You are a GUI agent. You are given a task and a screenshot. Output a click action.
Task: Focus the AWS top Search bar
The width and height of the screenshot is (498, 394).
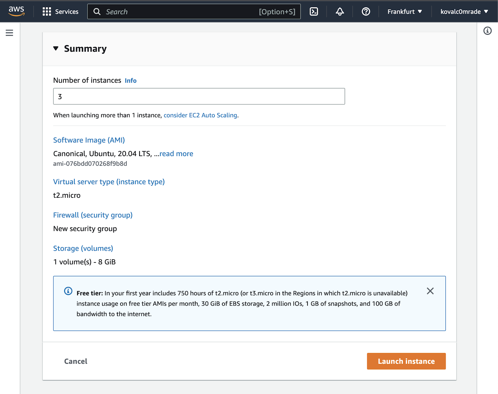tap(194, 12)
